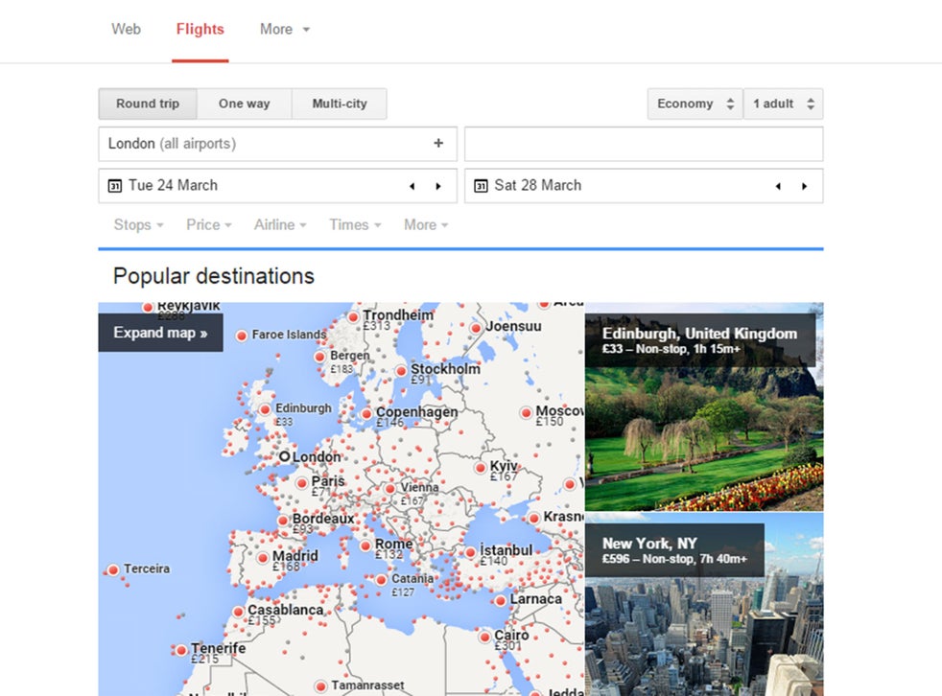This screenshot has height=696, width=942.
Task: Open the Economy cabin class selector
Action: click(x=694, y=104)
